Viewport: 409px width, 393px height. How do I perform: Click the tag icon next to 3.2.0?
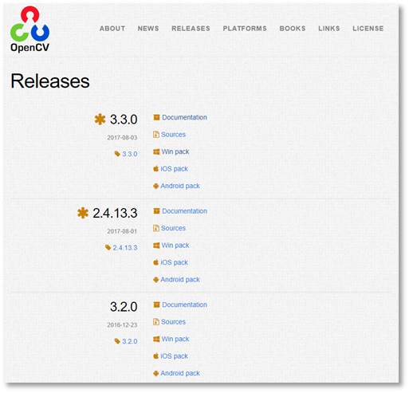(x=117, y=341)
